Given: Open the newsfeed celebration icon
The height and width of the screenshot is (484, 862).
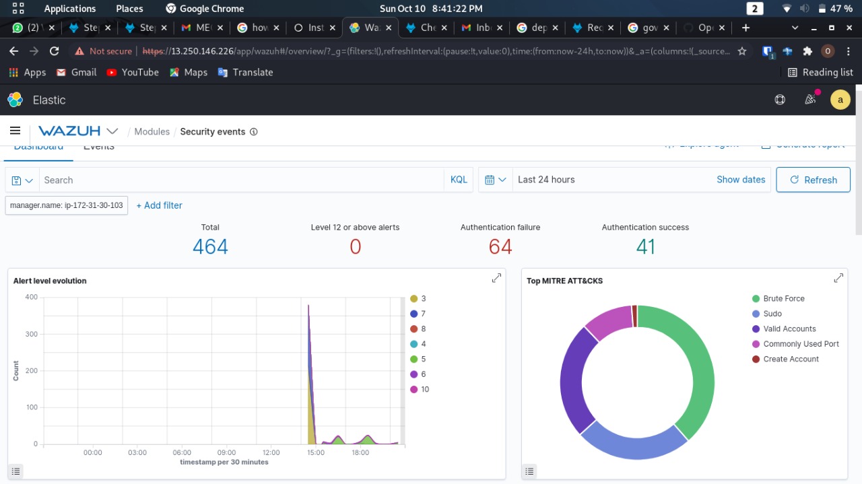Looking at the screenshot, I should pos(810,100).
